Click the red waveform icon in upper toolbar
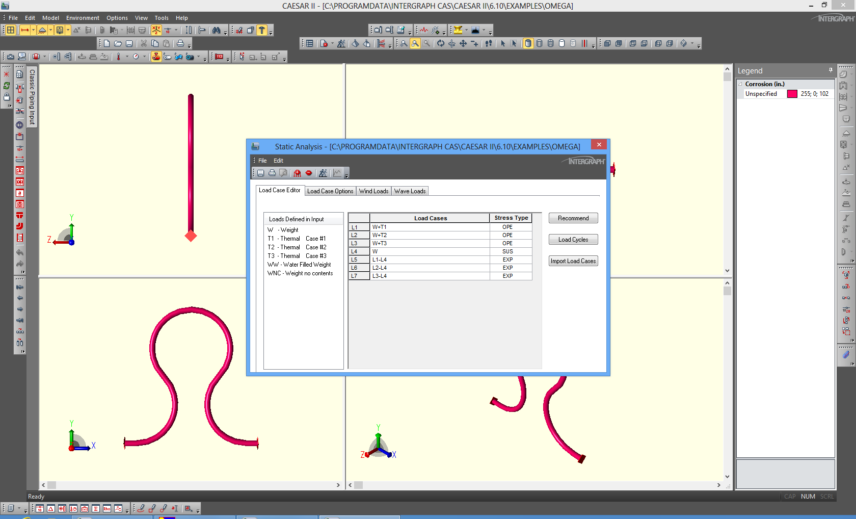The height and width of the screenshot is (519, 856). (x=424, y=30)
